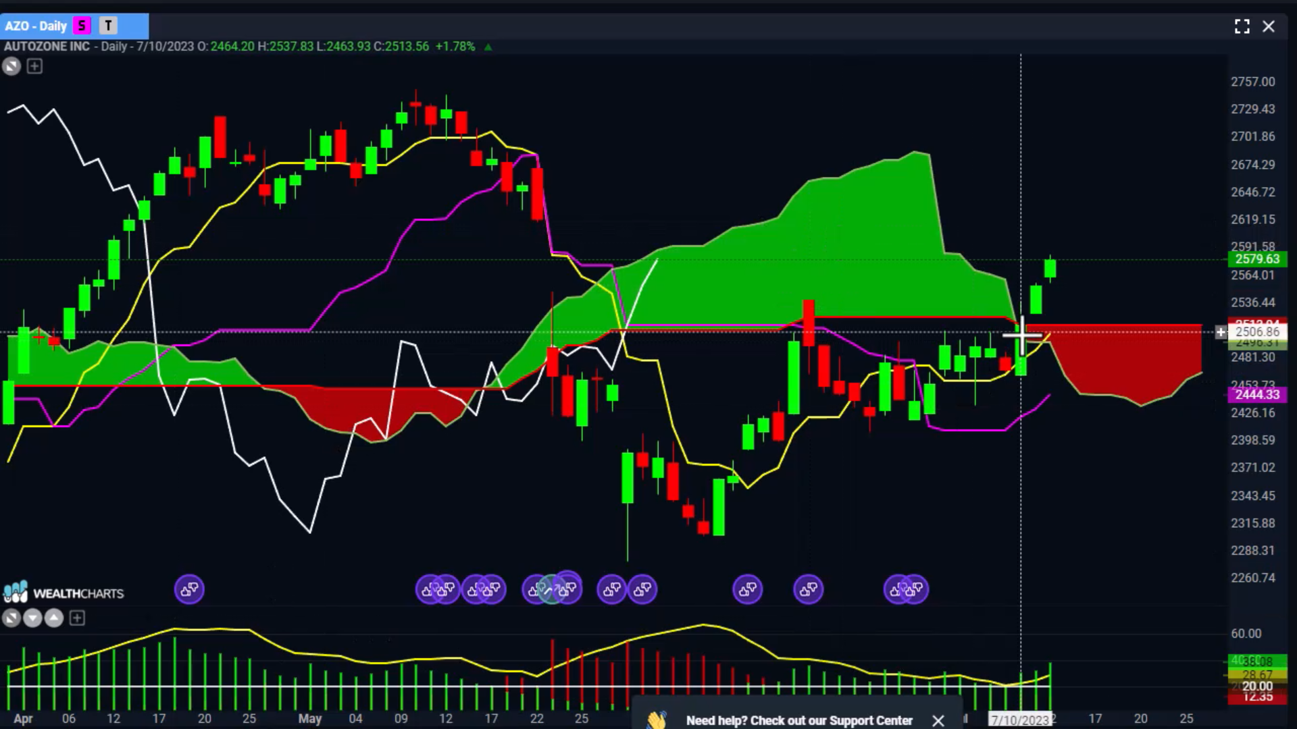Dismiss the Support Center help banner
The image size is (1297, 729).
click(x=938, y=720)
